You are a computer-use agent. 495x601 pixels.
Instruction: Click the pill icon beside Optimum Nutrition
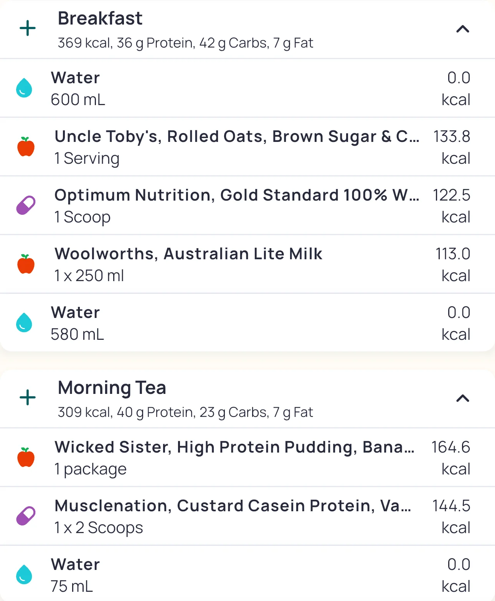(26, 205)
